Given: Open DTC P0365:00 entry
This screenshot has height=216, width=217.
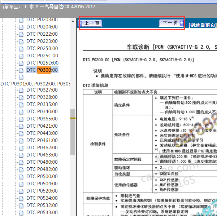Looking at the screenshot, I should pos(42,119).
